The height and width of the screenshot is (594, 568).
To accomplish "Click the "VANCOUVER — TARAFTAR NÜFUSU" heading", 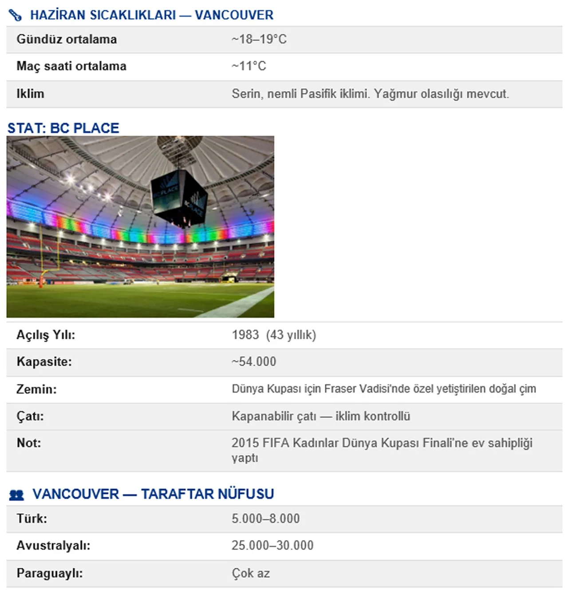I will coord(153,494).
